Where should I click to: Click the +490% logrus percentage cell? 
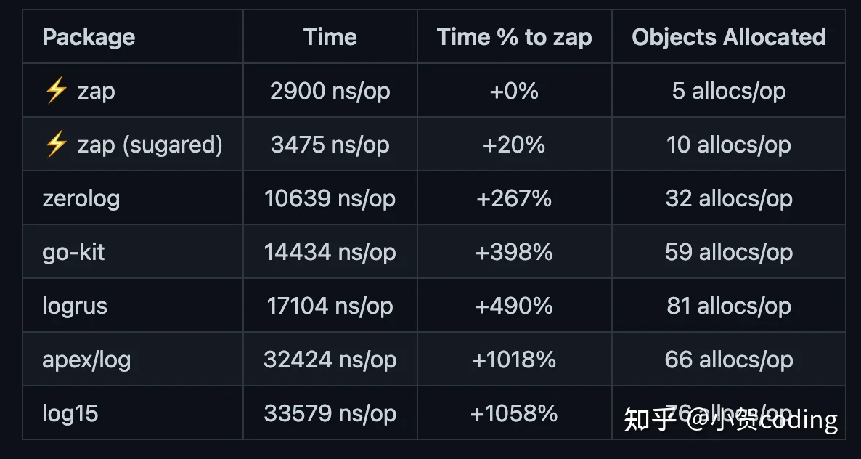pos(515,306)
